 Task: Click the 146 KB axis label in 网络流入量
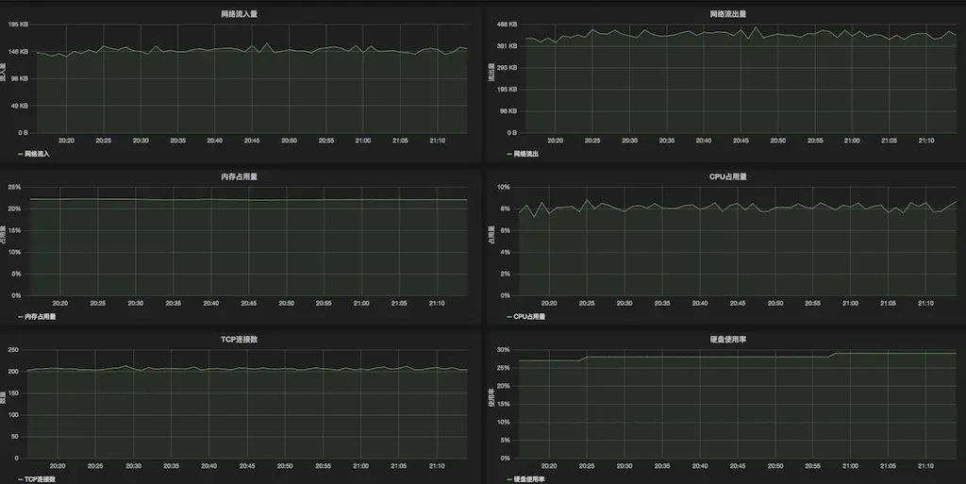[18, 52]
